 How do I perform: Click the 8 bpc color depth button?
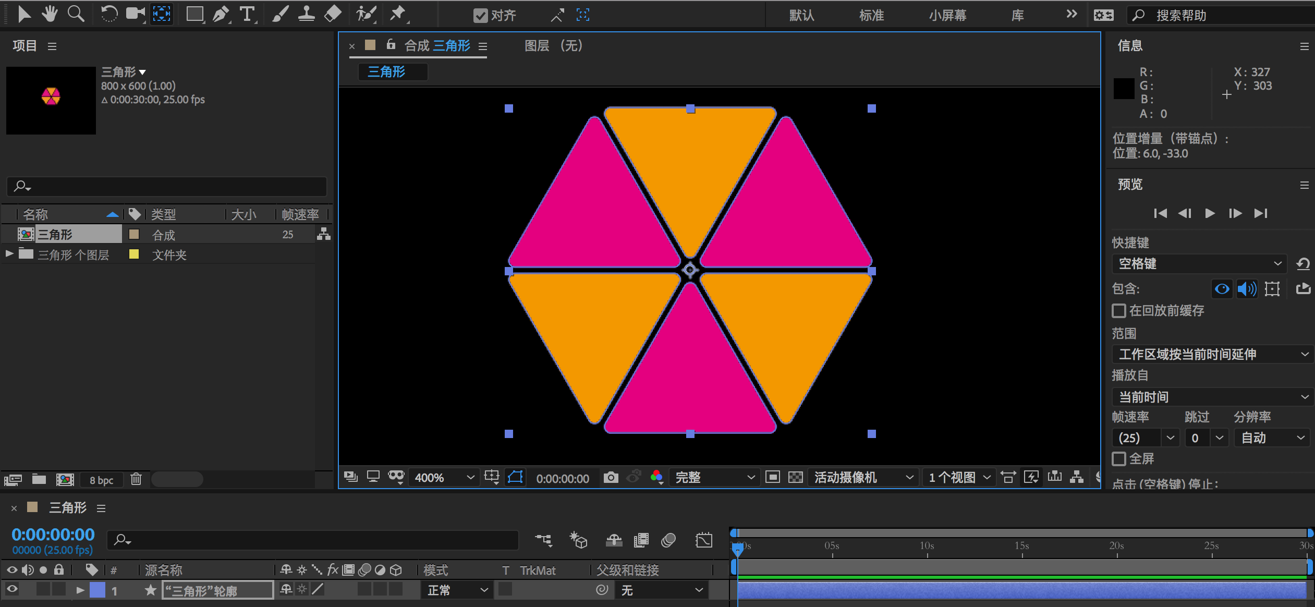[101, 480]
